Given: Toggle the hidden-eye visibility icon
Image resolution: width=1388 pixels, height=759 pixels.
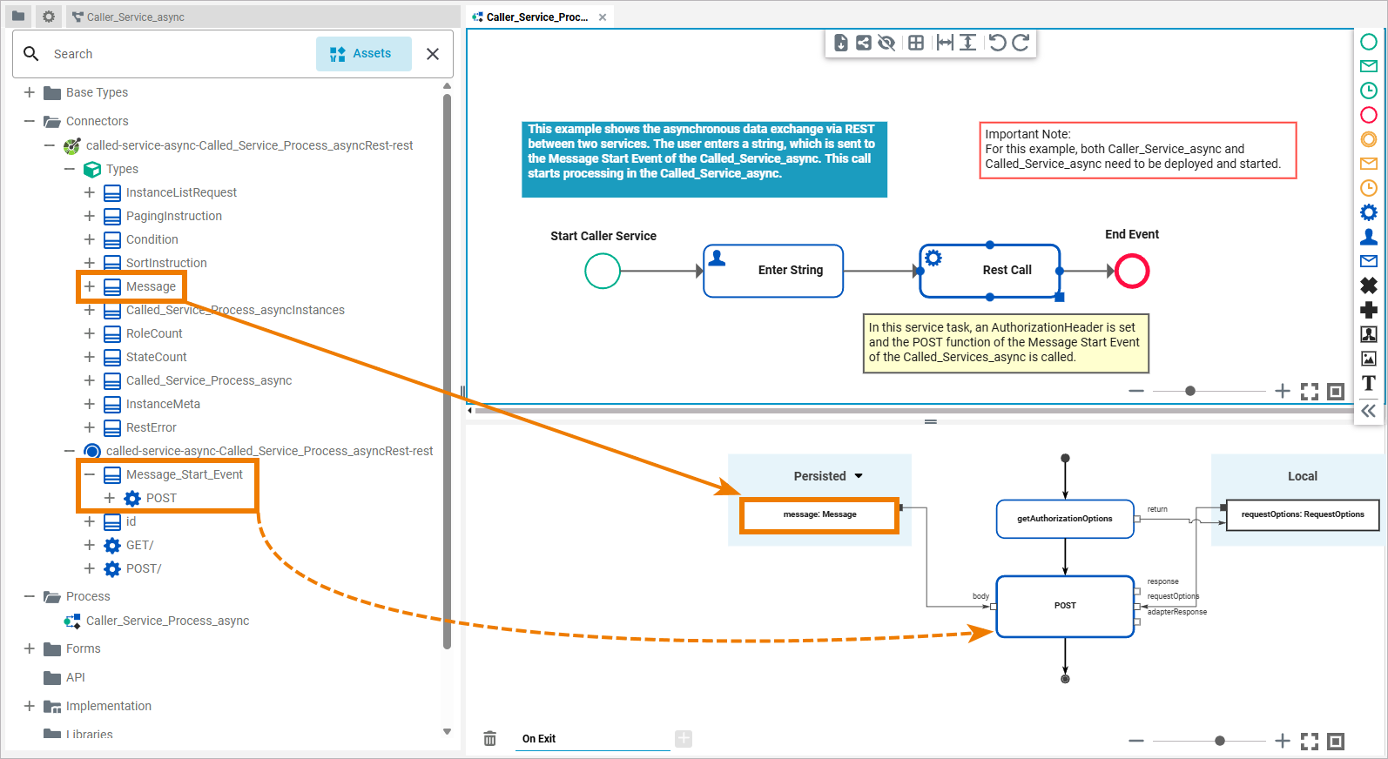Looking at the screenshot, I should tap(886, 43).
